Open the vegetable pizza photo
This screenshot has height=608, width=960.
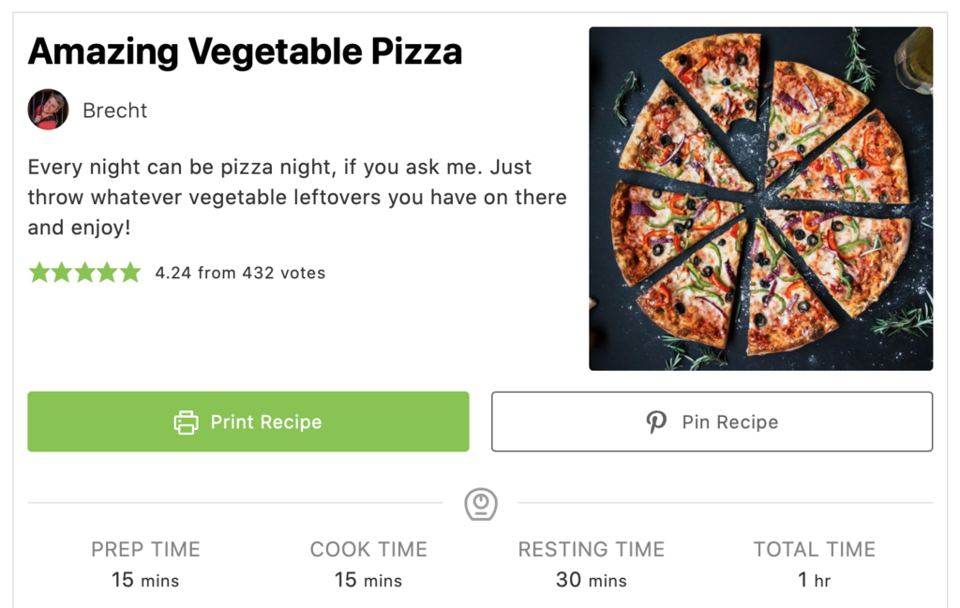[x=760, y=198]
